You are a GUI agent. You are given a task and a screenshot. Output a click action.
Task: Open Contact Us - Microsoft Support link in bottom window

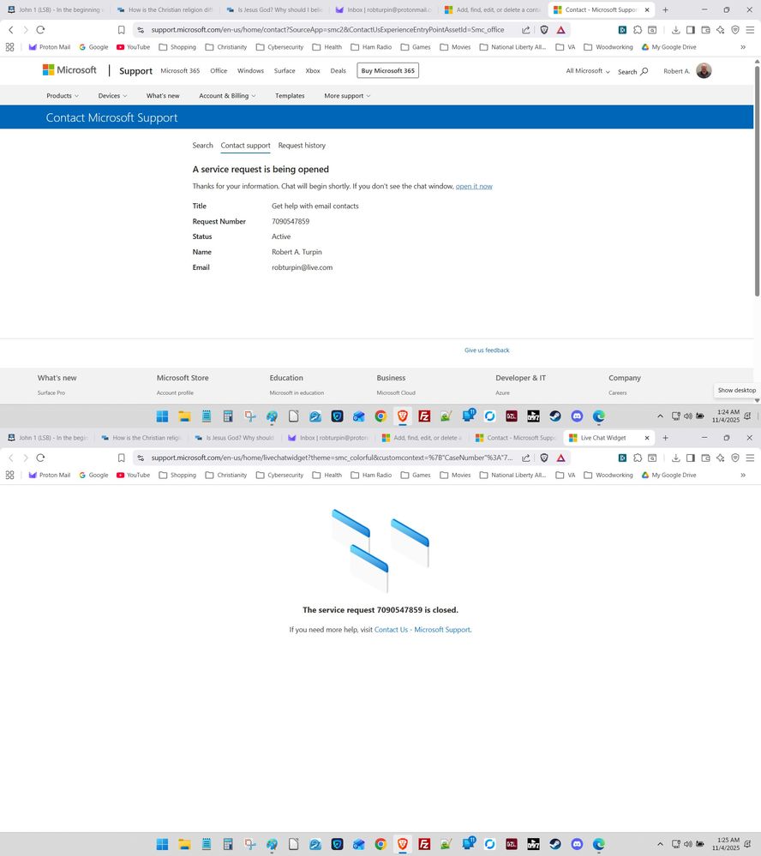coord(422,630)
